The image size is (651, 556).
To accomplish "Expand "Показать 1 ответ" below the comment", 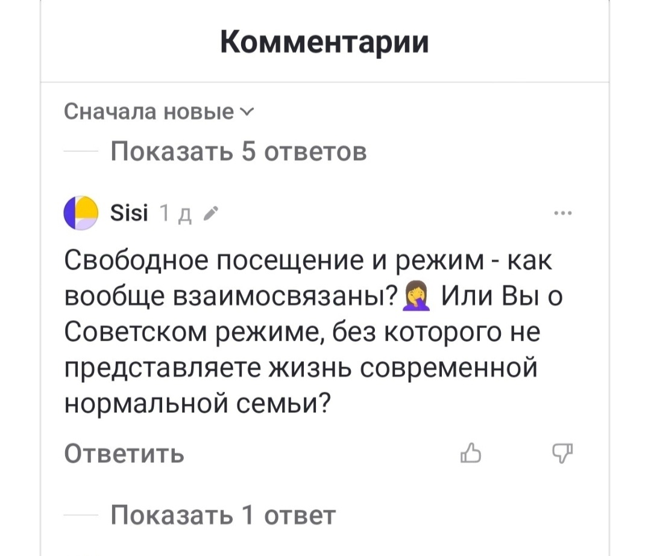I will coord(222,516).
